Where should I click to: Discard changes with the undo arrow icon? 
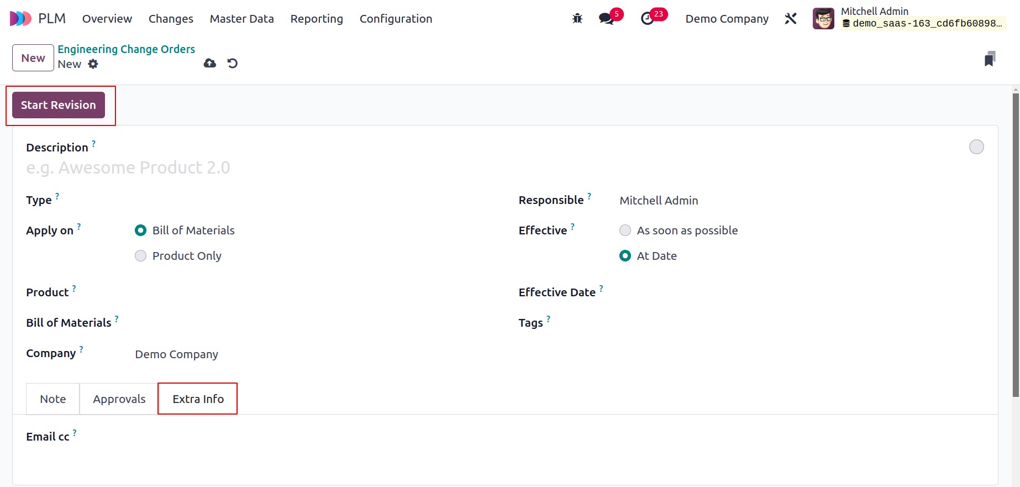pyautogui.click(x=233, y=63)
